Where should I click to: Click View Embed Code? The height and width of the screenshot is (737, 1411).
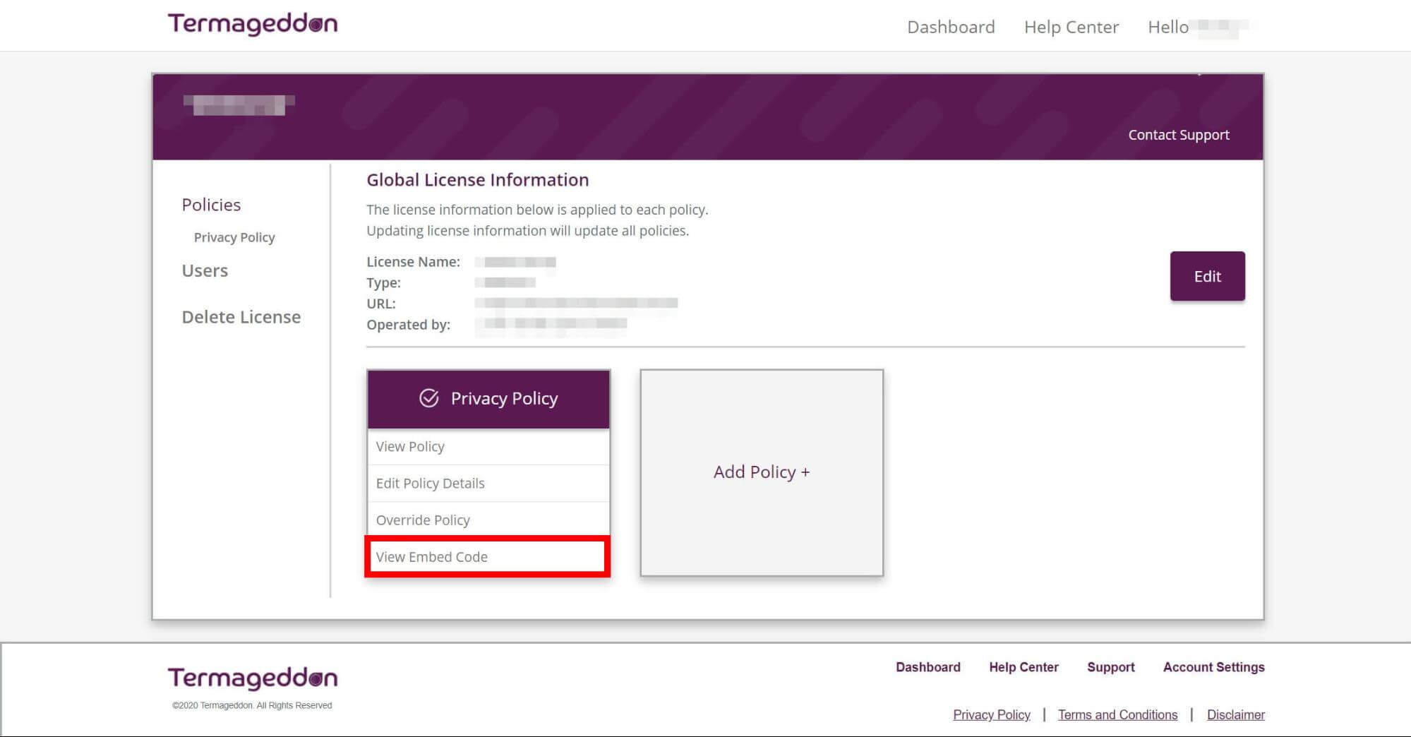coord(487,556)
